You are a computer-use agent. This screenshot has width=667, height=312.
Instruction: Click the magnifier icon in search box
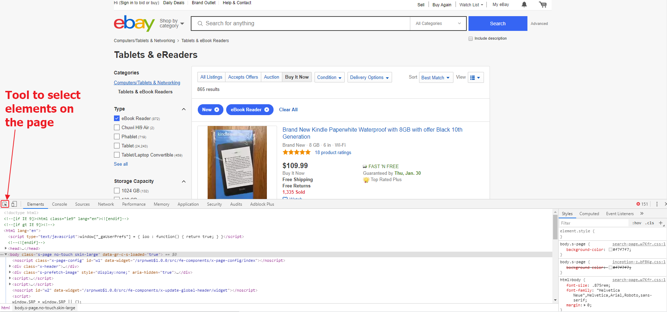200,24
